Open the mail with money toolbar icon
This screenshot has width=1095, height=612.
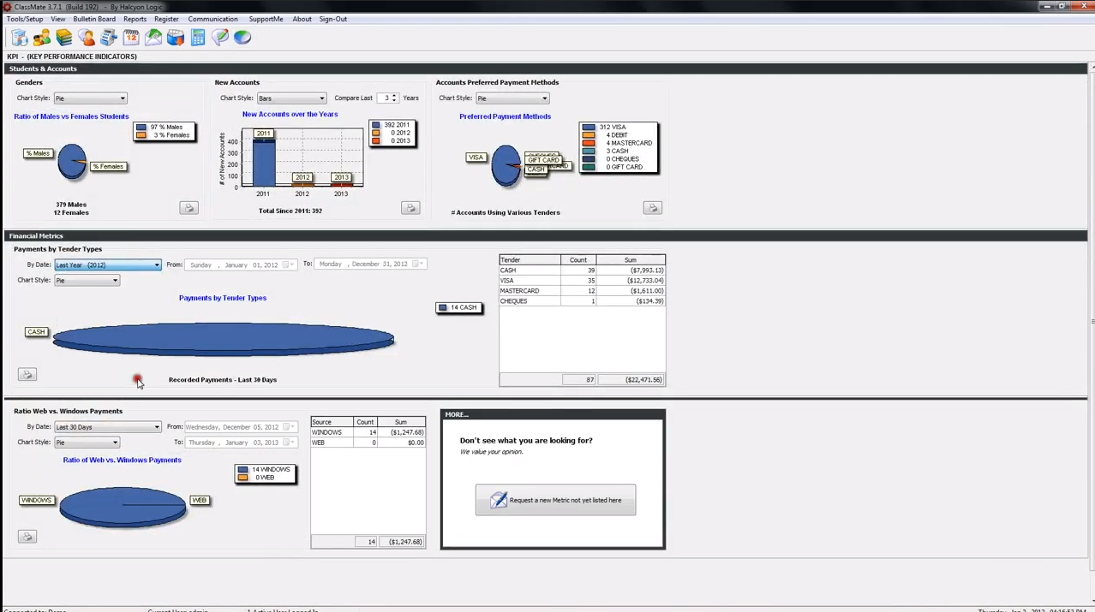(153, 37)
